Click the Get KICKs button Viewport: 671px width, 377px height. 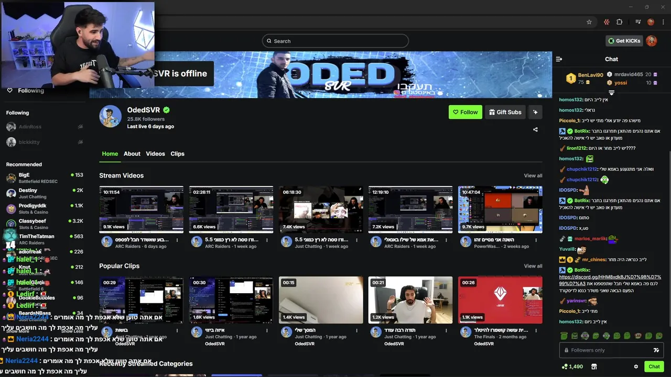tap(624, 41)
